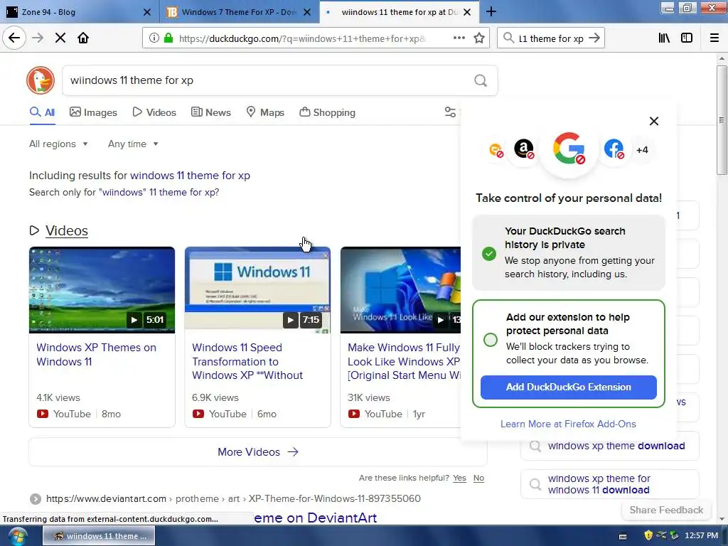Select wiindows 11 theme taskbar window button
728x546 pixels.
[99, 536]
